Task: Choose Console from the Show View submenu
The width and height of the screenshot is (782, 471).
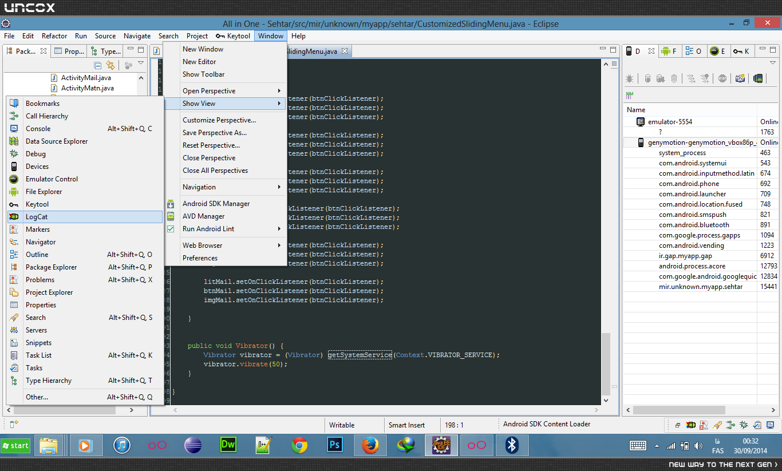Action: coord(85,129)
